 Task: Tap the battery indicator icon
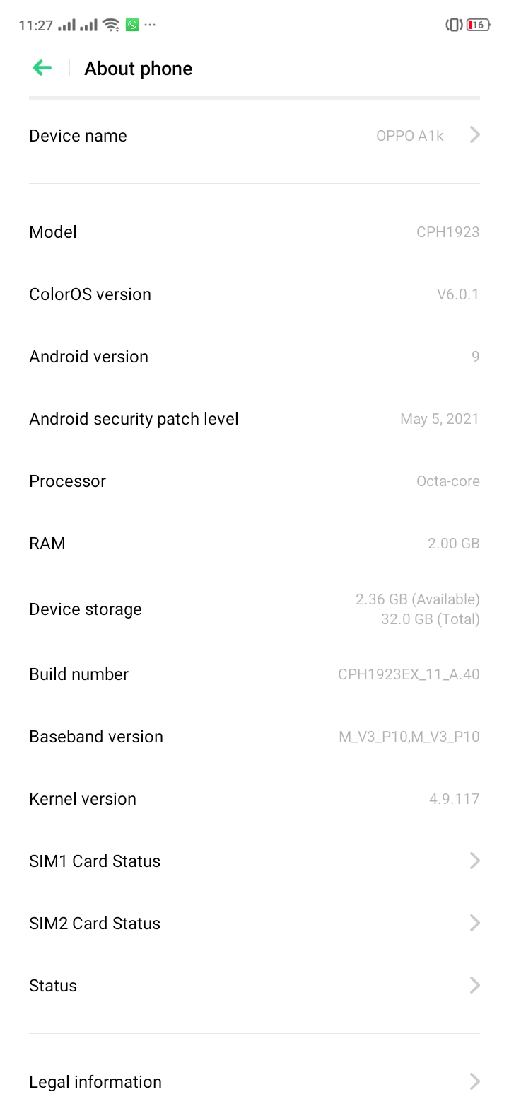[476, 24]
